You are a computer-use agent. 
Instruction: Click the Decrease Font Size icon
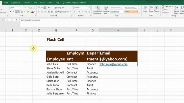[34, 8]
